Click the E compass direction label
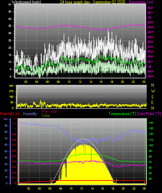162x193 pixels. [x=152, y=102]
